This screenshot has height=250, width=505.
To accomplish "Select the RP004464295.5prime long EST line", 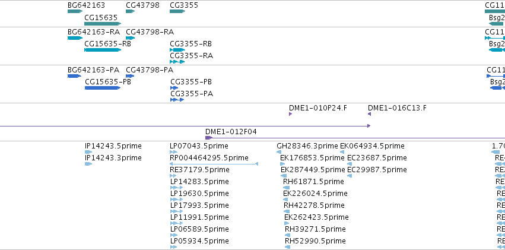I will tap(214, 164).
